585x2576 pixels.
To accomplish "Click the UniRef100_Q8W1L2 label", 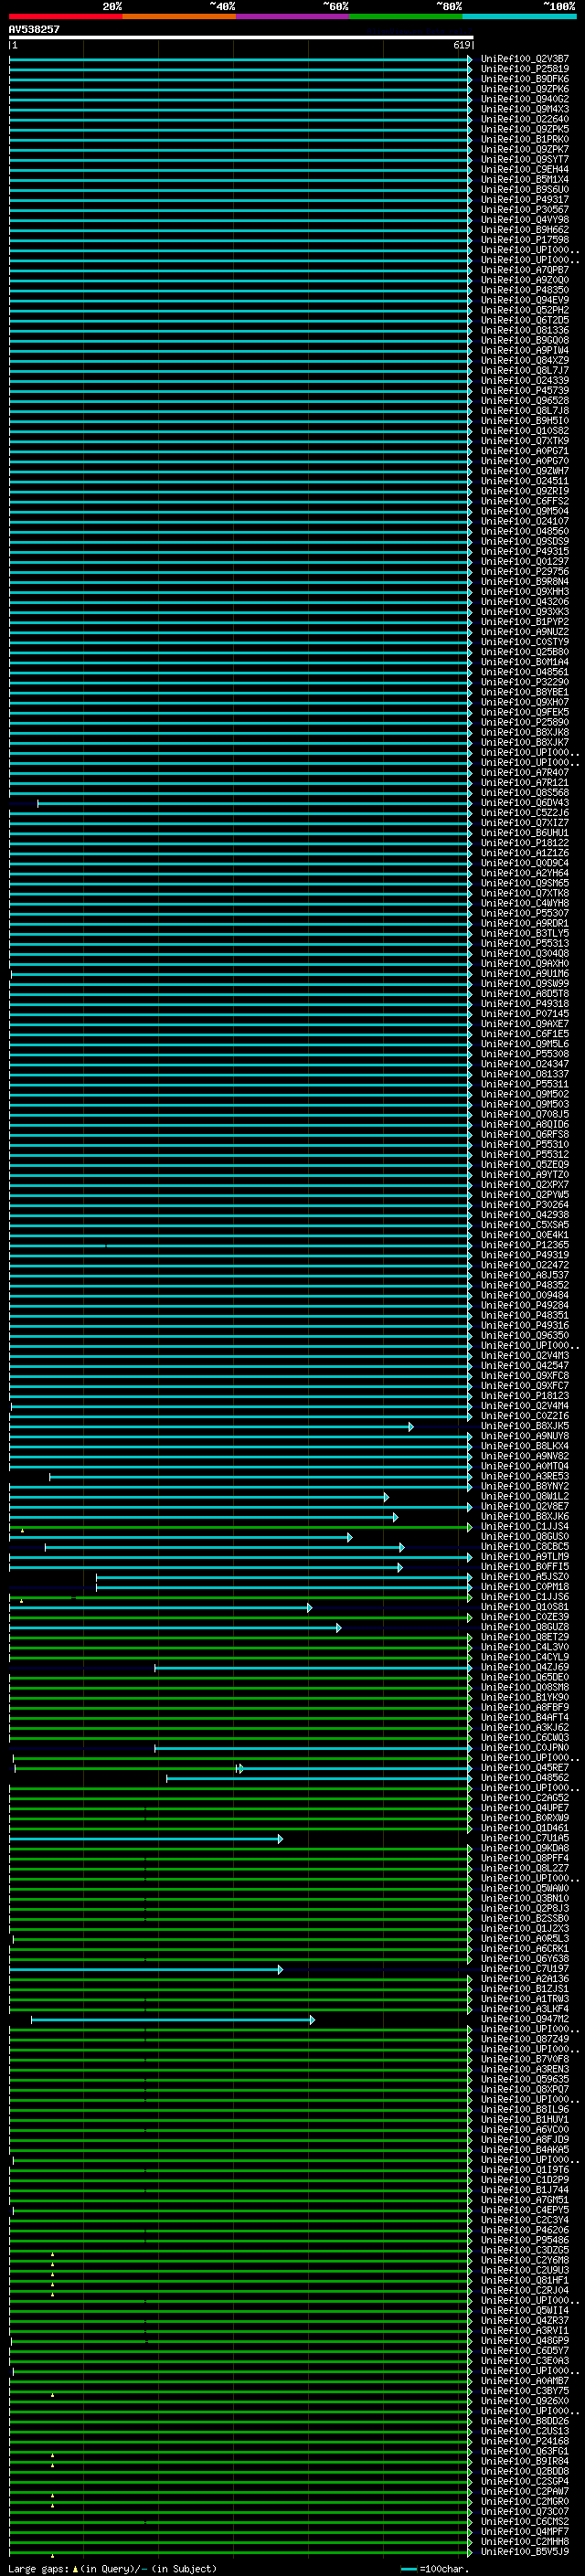I will 525,1497.
